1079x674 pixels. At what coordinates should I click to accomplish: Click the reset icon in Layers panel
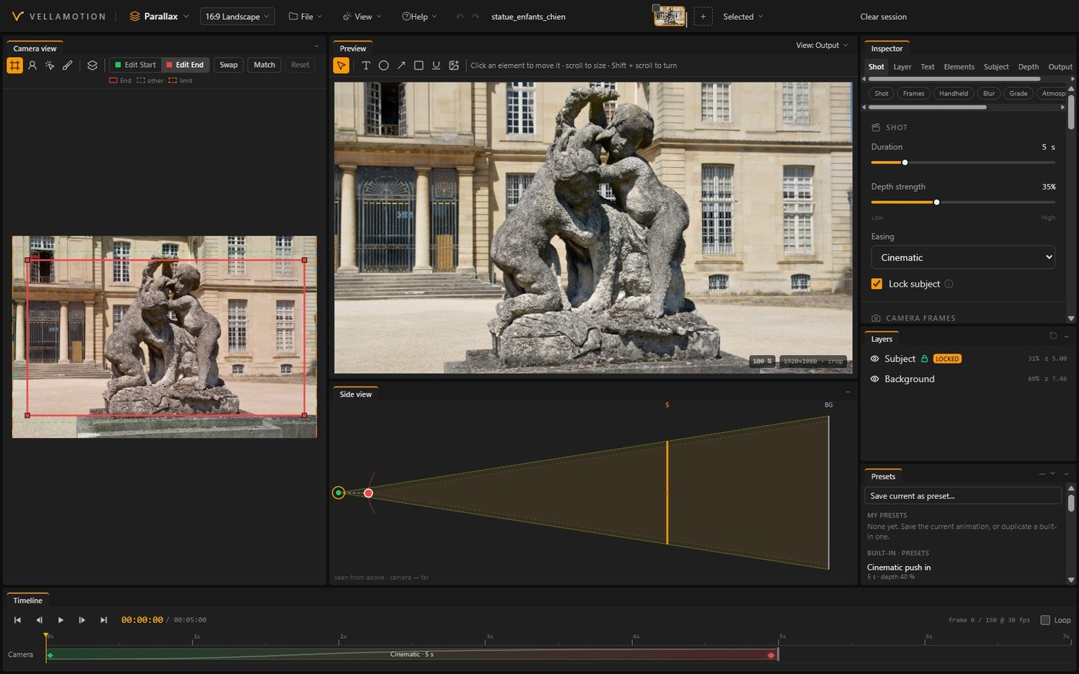[x=1054, y=336]
